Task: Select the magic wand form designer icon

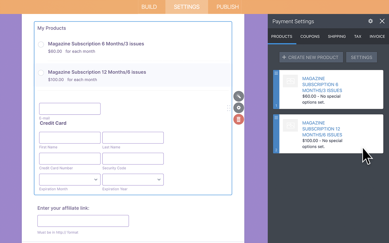Action: point(239,96)
